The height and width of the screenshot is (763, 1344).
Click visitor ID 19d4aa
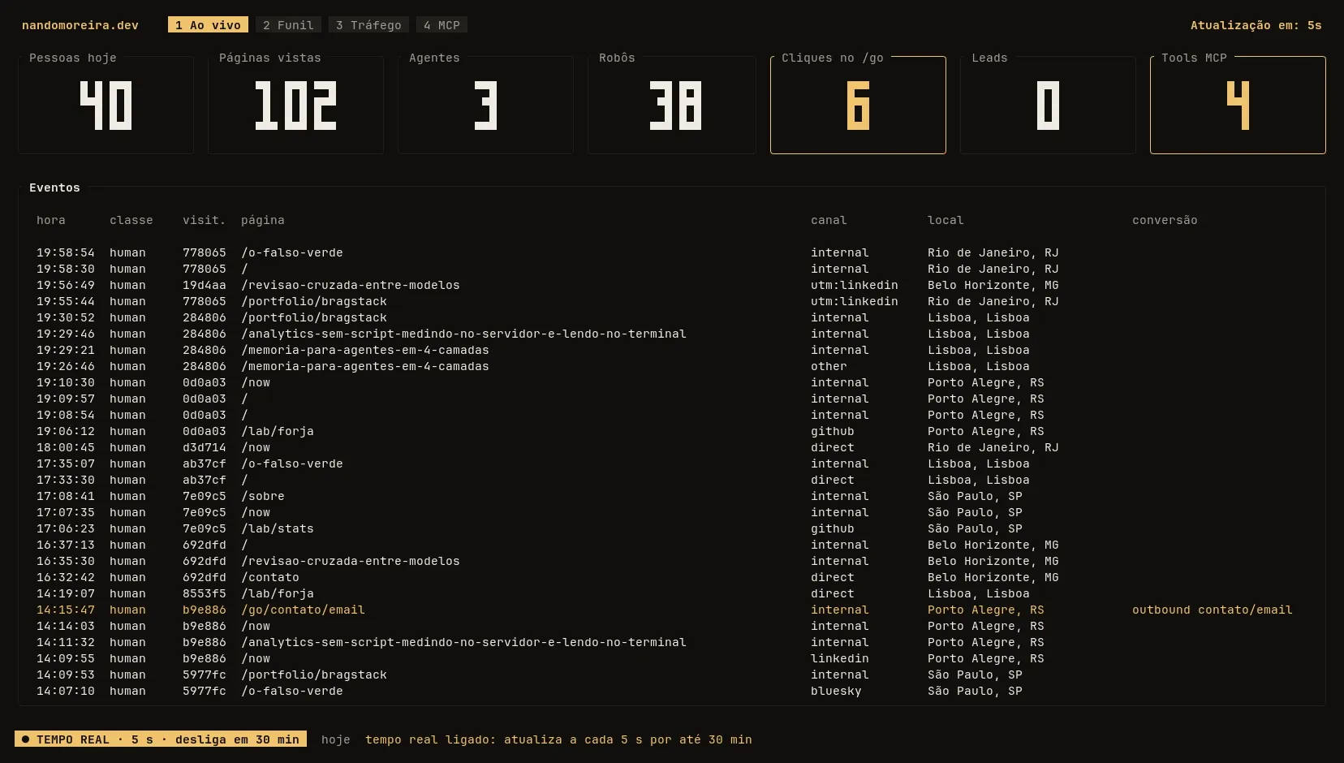coord(205,285)
